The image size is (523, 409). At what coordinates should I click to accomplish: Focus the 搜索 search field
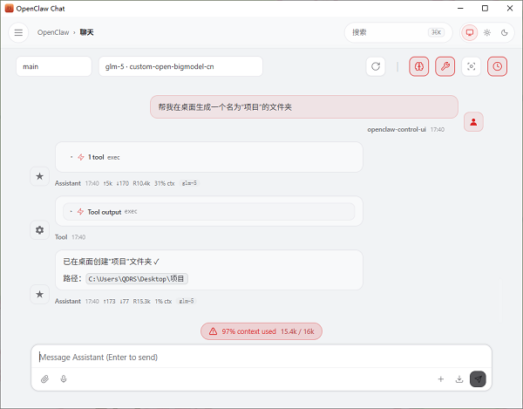[x=398, y=32]
